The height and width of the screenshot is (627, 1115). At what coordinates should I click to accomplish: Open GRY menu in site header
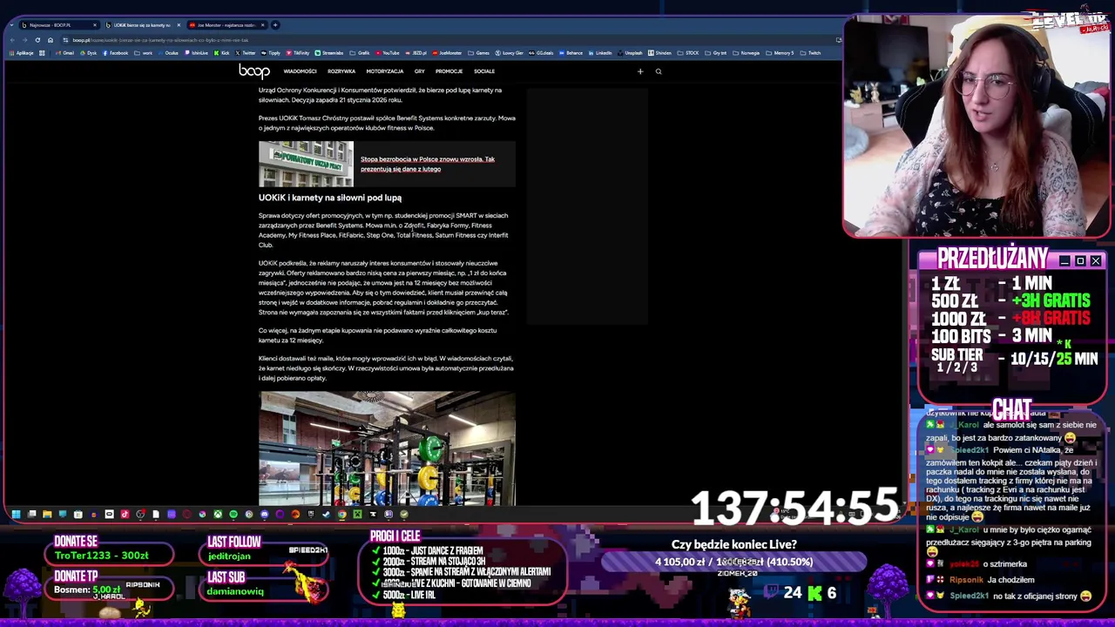419,71
